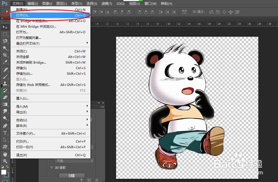Viewport: 278px width, 182px height.
Task: Select the 3D 体积 radio button
Action: click(51, 168)
